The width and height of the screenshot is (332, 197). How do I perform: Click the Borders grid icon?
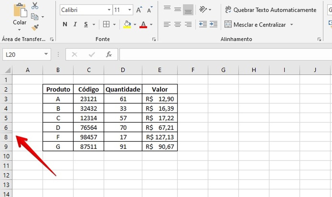pos(106,25)
